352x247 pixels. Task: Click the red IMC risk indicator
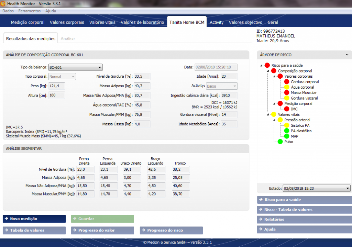[x=286, y=109]
